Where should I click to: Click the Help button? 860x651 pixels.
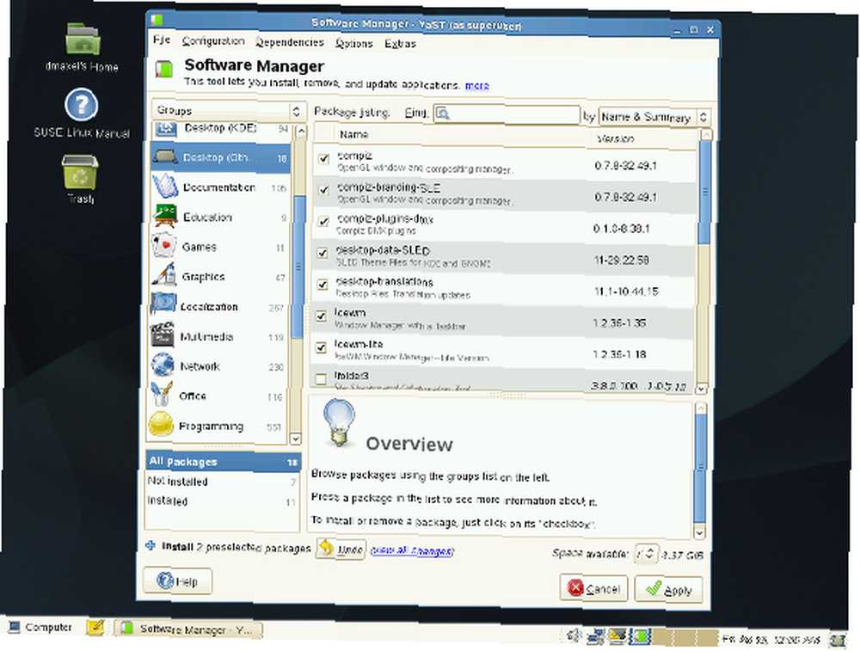[x=177, y=580]
